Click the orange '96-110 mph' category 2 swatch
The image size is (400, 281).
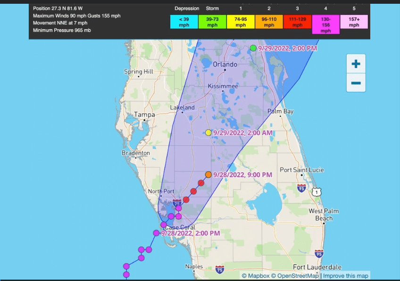pyautogui.click(x=269, y=22)
